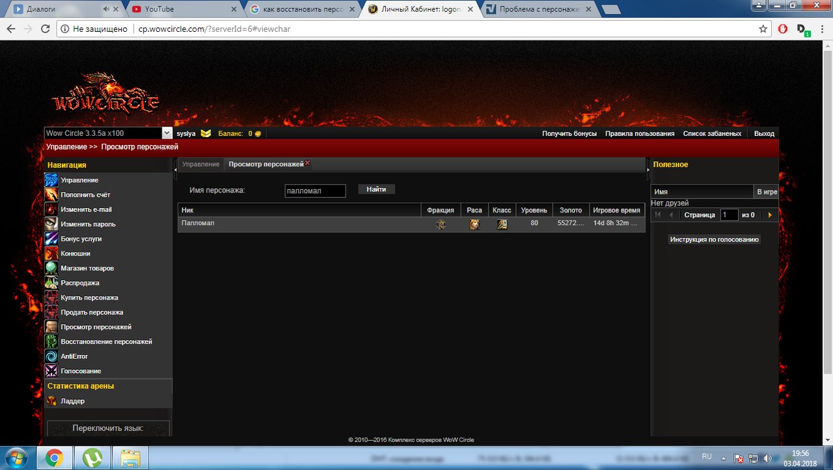This screenshot has width=833, height=470.
Task: Collapse the left navigation panel arrow
Action: click(x=175, y=170)
